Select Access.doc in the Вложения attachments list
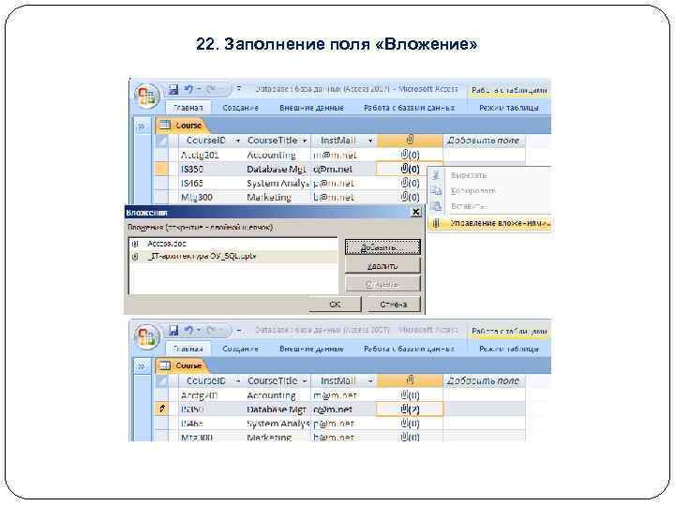The width and height of the screenshot is (675, 506). click(x=232, y=244)
